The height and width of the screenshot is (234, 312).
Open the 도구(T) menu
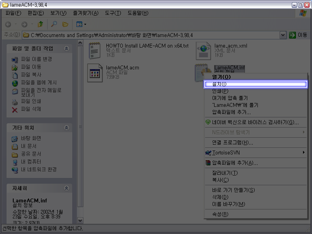click(113, 13)
